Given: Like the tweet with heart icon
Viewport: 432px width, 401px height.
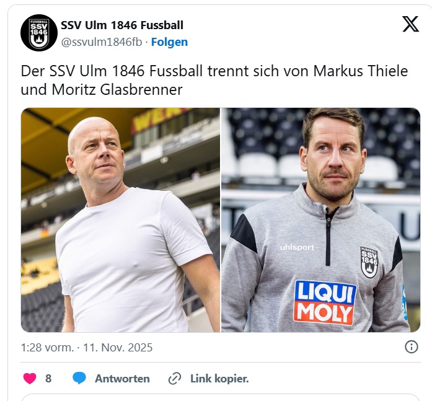Looking at the screenshot, I should 30,378.
